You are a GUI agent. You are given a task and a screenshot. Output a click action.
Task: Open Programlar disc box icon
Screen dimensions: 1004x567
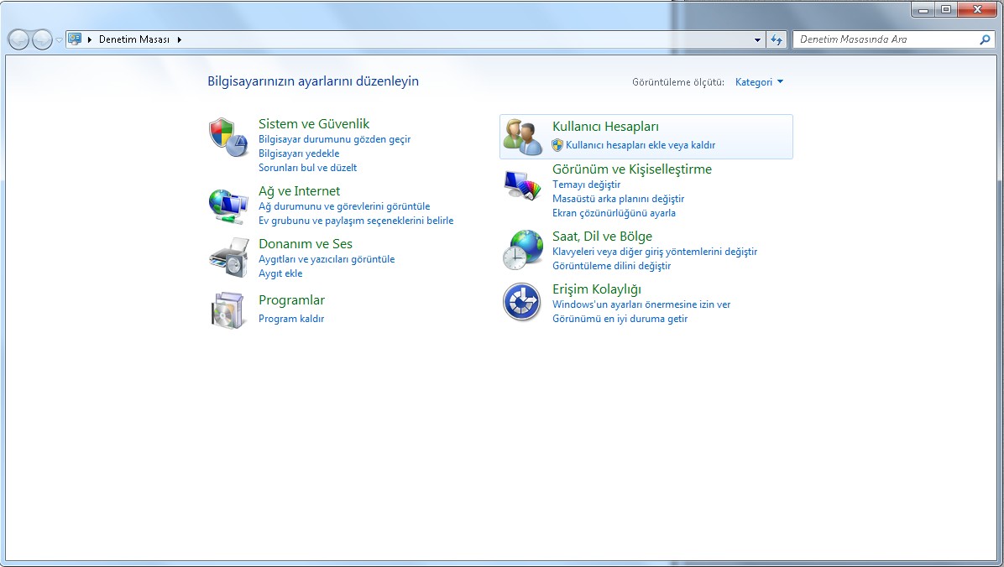[x=228, y=310]
